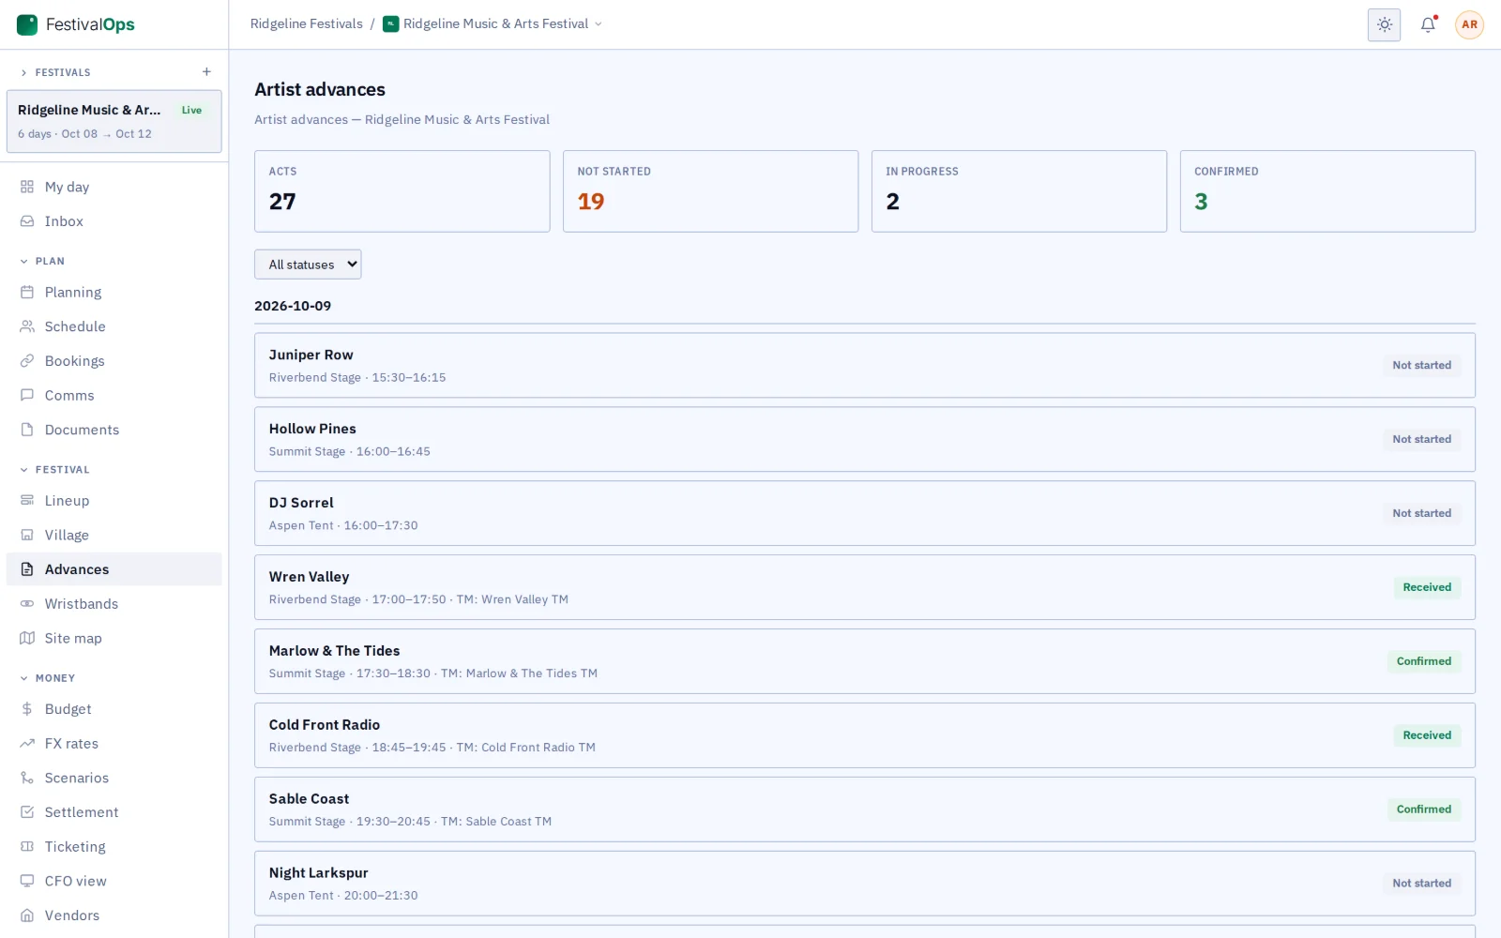Expand the FESTIVALS sidebar section

(x=55, y=72)
